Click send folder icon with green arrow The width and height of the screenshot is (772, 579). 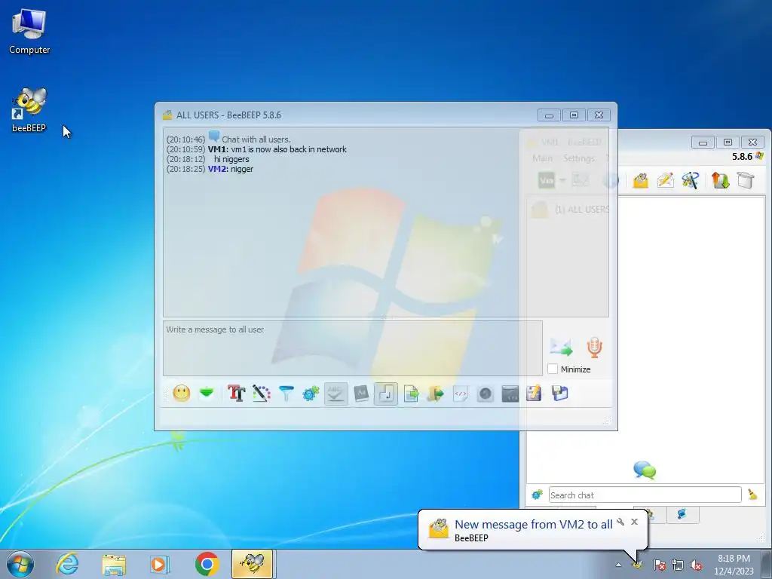(436, 394)
